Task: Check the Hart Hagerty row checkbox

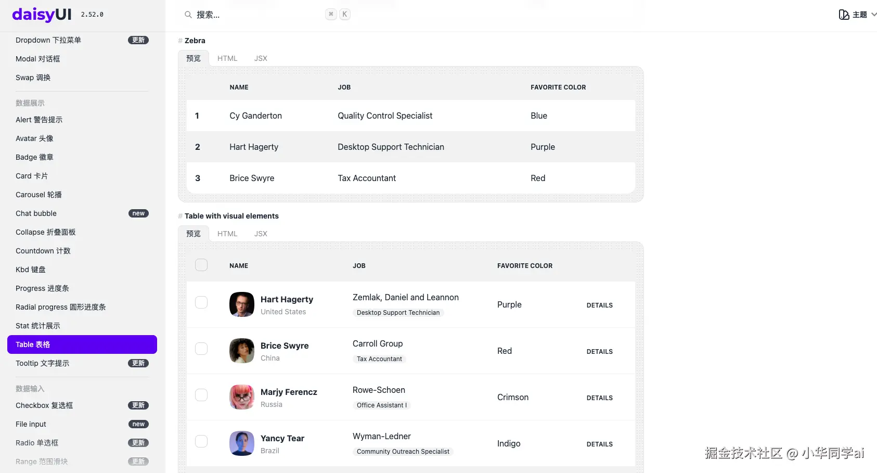Action: [201, 302]
